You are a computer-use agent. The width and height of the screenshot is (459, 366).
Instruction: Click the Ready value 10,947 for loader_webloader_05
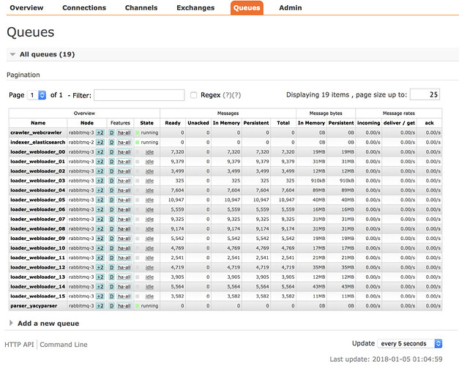click(176, 200)
